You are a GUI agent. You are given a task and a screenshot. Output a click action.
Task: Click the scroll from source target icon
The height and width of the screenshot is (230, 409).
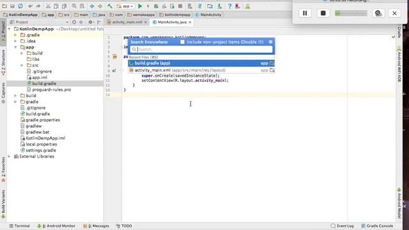74,22
